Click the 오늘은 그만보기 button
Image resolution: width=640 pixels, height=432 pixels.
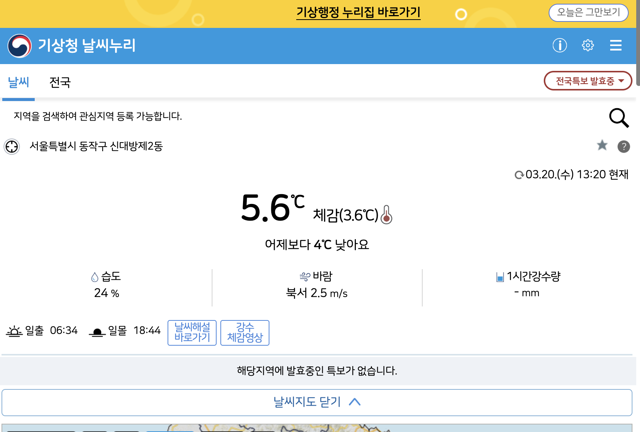588,12
